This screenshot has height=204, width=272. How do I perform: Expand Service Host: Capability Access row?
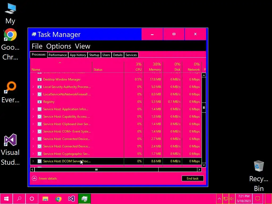[x=33, y=117]
